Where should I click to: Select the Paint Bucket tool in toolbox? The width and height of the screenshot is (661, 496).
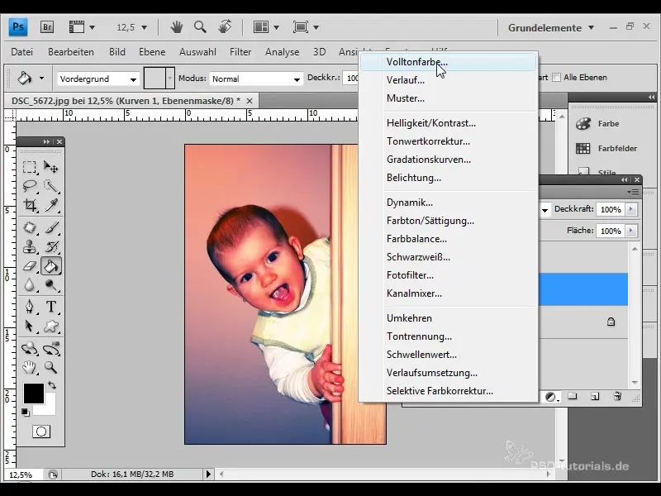50,266
